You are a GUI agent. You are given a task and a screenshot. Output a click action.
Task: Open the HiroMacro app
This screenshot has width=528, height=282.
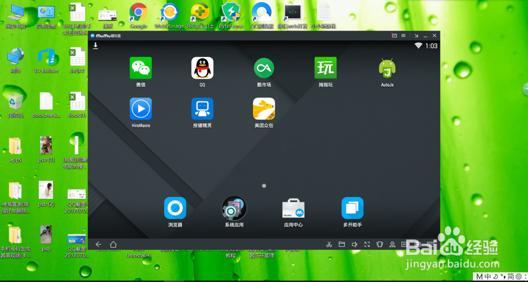141,109
